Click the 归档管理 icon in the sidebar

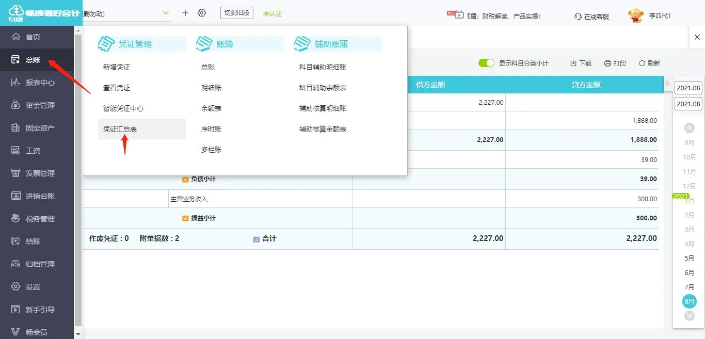(x=15, y=264)
